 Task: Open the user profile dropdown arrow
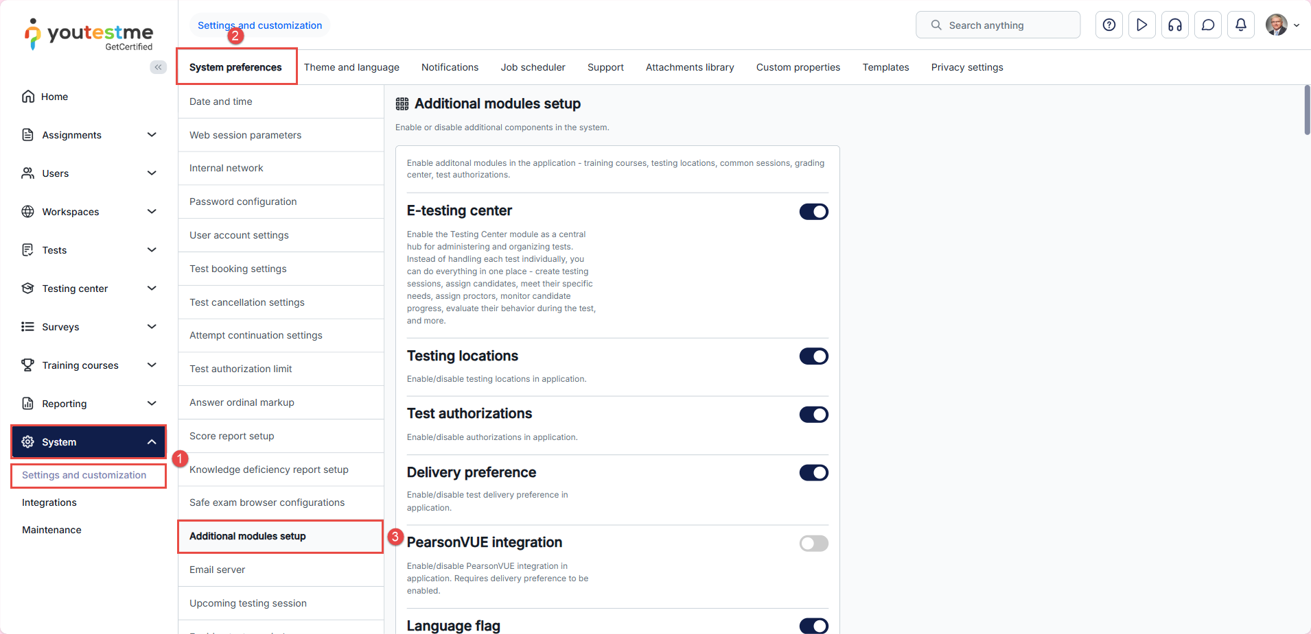tap(1297, 25)
